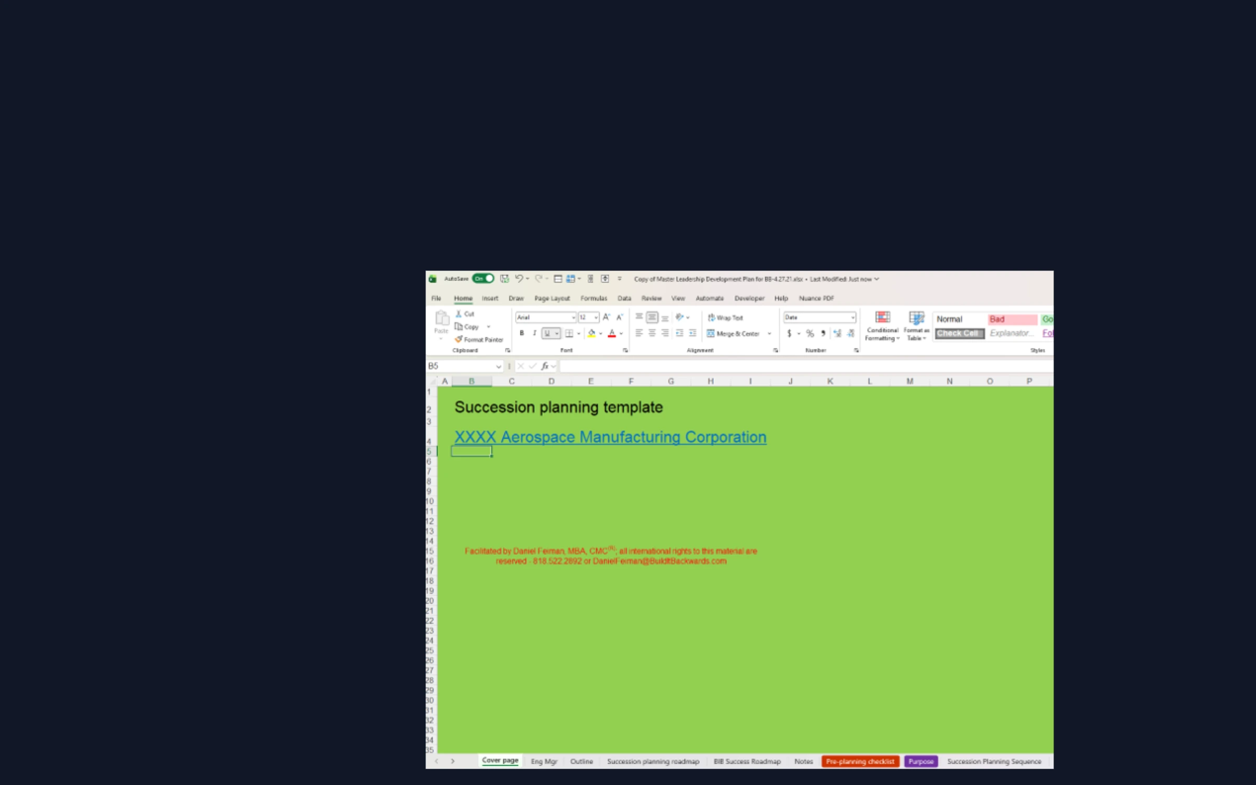This screenshot has height=785, width=1256.
Task: Click the Insert Function fx icon
Action: click(x=545, y=366)
